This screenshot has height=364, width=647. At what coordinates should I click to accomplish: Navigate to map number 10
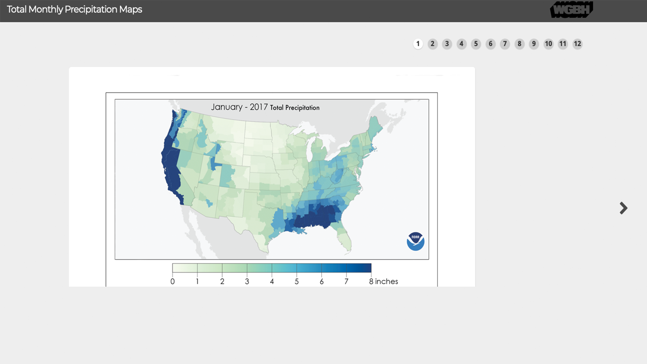tap(548, 44)
